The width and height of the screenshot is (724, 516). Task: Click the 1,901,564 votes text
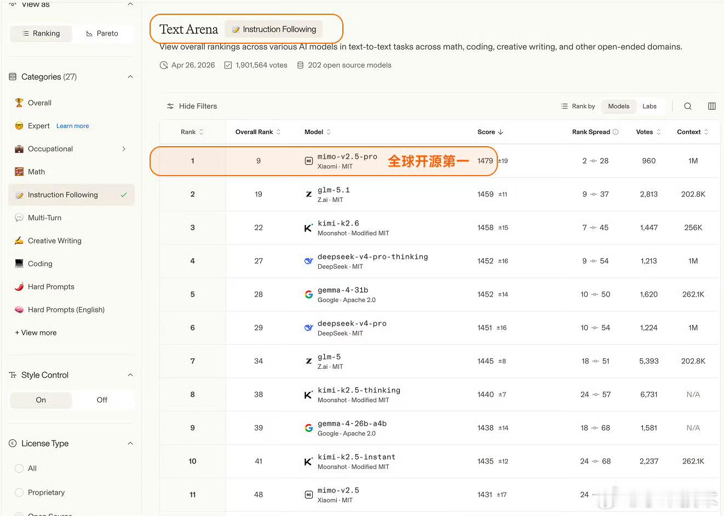tap(261, 65)
